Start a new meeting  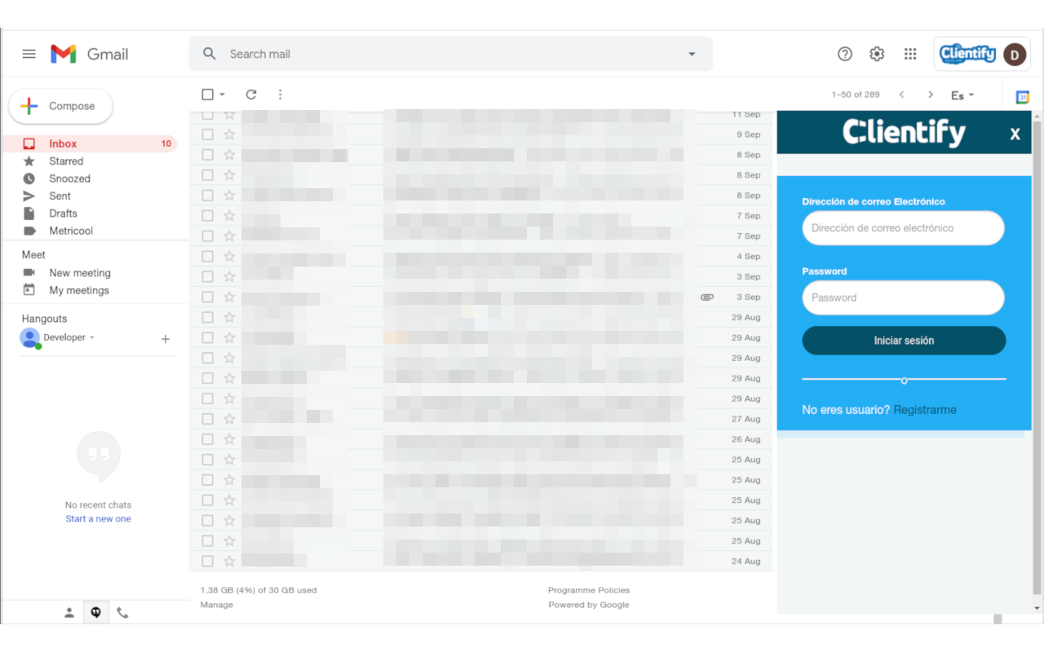pyautogui.click(x=79, y=273)
